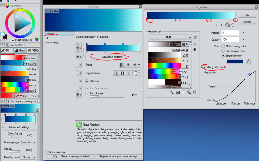This screenshot has width=259, height=161.
Task: Click the eyedropper icon beside specified color
Action: tap(248, 61)
